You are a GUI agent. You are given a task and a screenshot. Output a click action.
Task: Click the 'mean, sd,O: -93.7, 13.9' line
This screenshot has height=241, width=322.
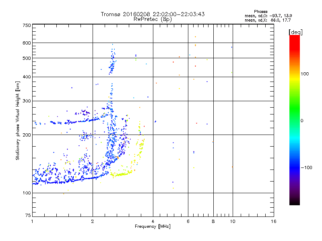[x=268, y=16]
